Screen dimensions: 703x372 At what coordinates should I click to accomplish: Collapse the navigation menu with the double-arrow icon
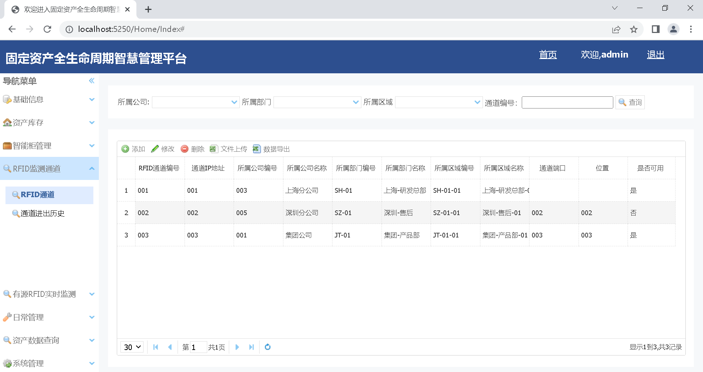92,81
